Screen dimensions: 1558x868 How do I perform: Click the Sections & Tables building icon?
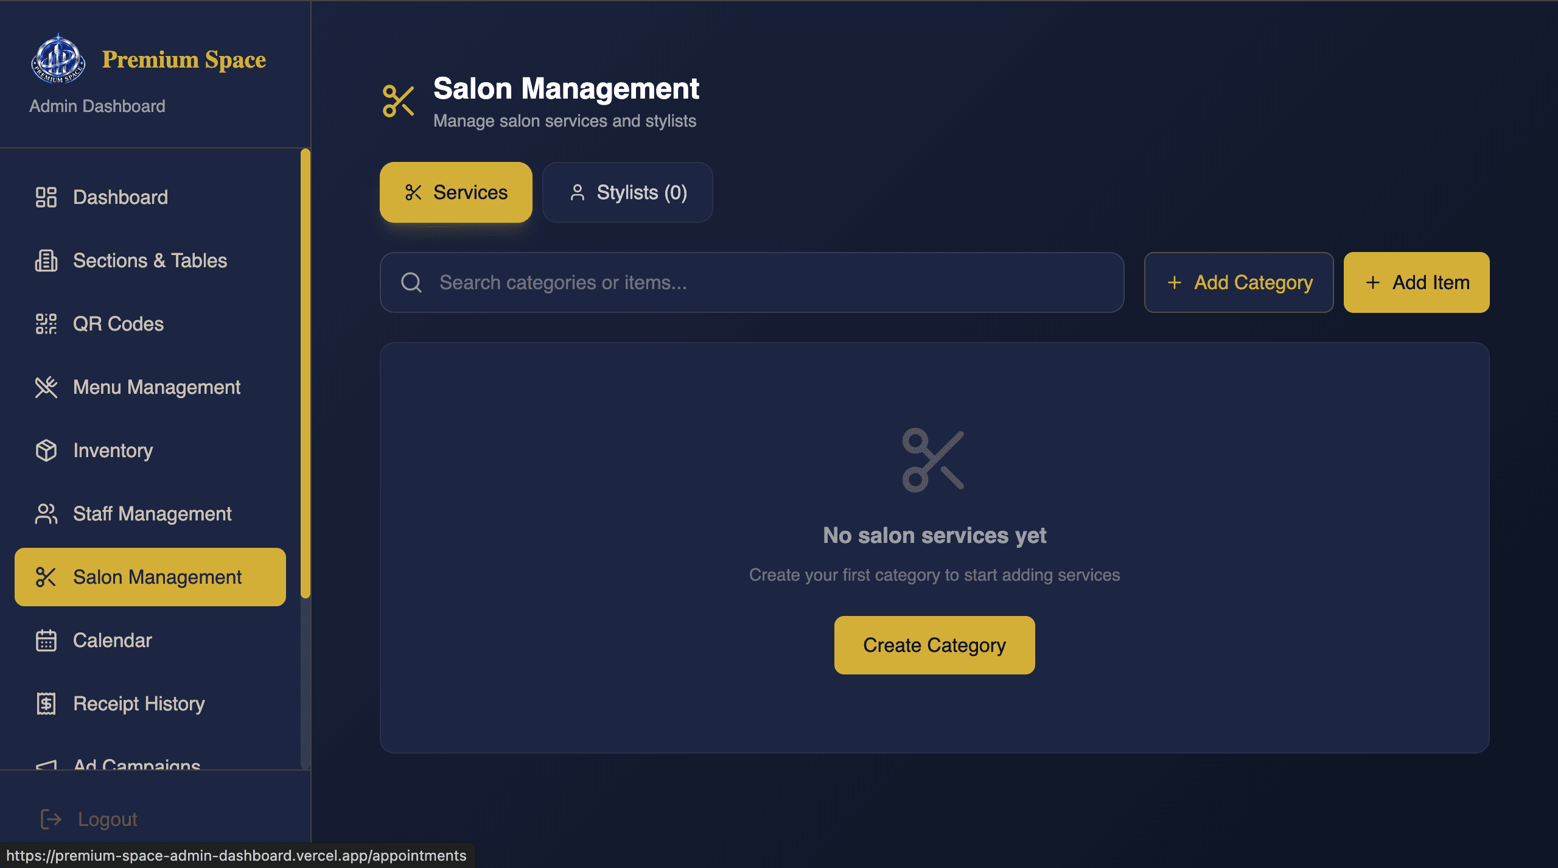coord(46,261)
